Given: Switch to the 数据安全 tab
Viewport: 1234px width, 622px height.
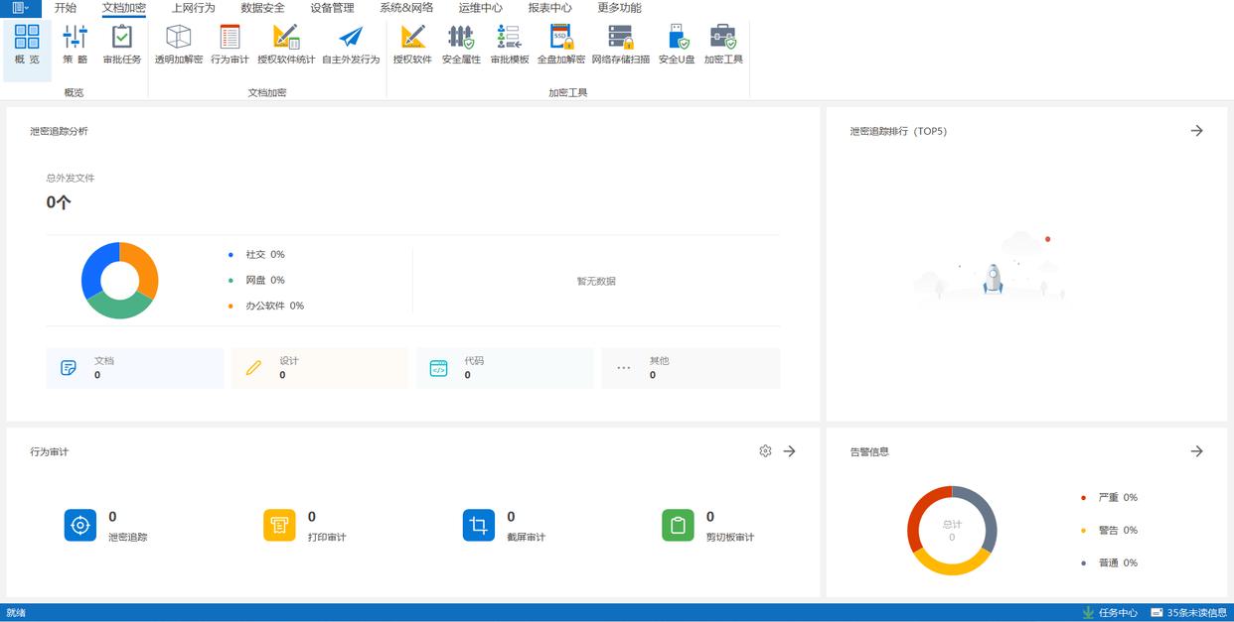Looking at the screenshot, I should (262, 8).
